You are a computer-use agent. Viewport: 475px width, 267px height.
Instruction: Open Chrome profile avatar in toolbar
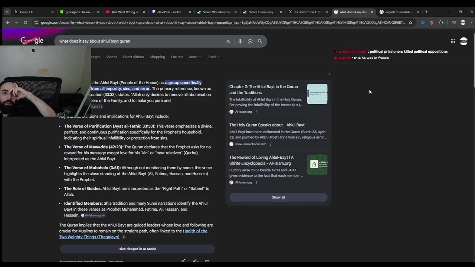pyautogui.click(x=463, y=23)
